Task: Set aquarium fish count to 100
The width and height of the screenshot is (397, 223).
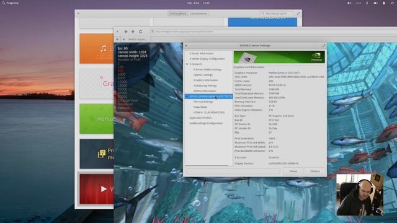Action: (x=120, y=67)
